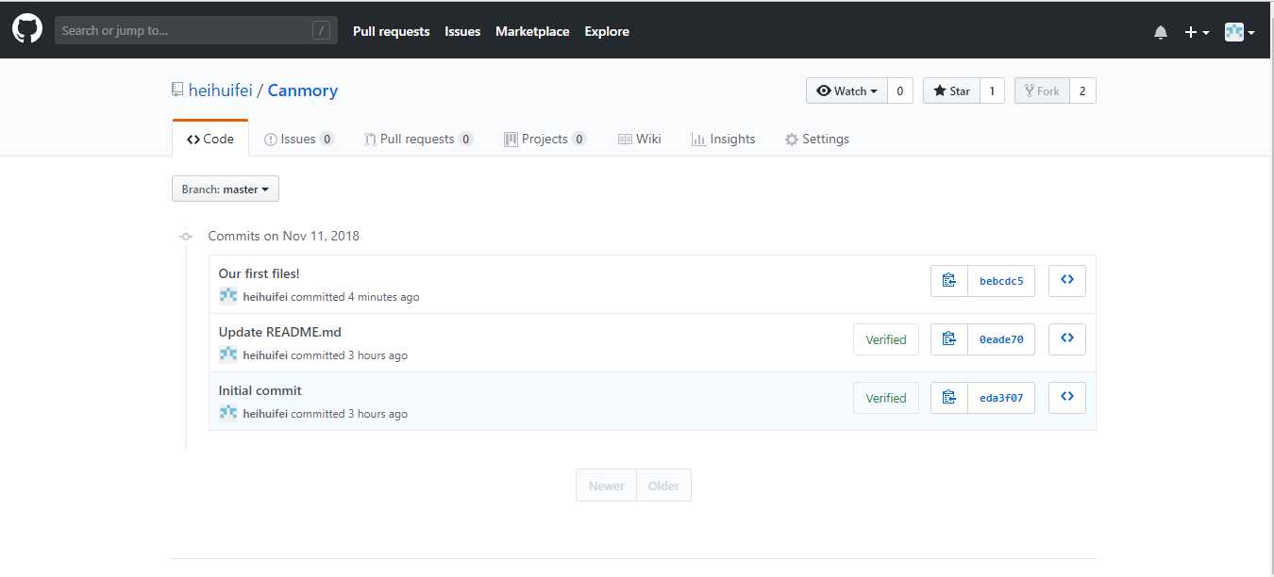View stargazers count 1
1274x577 pixels.
(992, 91)
